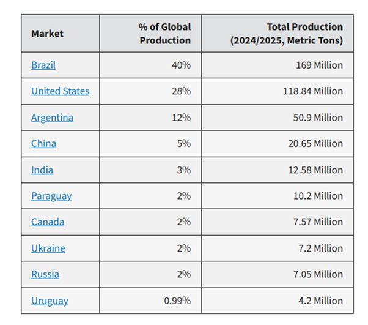The image size is (368, 325).
Task: Click the United States link
Action: (x=60, y=91)
